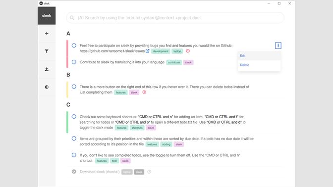Open the three-dot more menu button
333x187 pixels.
tap(278, 46)
